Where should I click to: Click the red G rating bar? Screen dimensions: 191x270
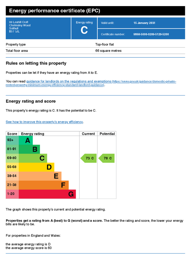(x=47, y=194)
